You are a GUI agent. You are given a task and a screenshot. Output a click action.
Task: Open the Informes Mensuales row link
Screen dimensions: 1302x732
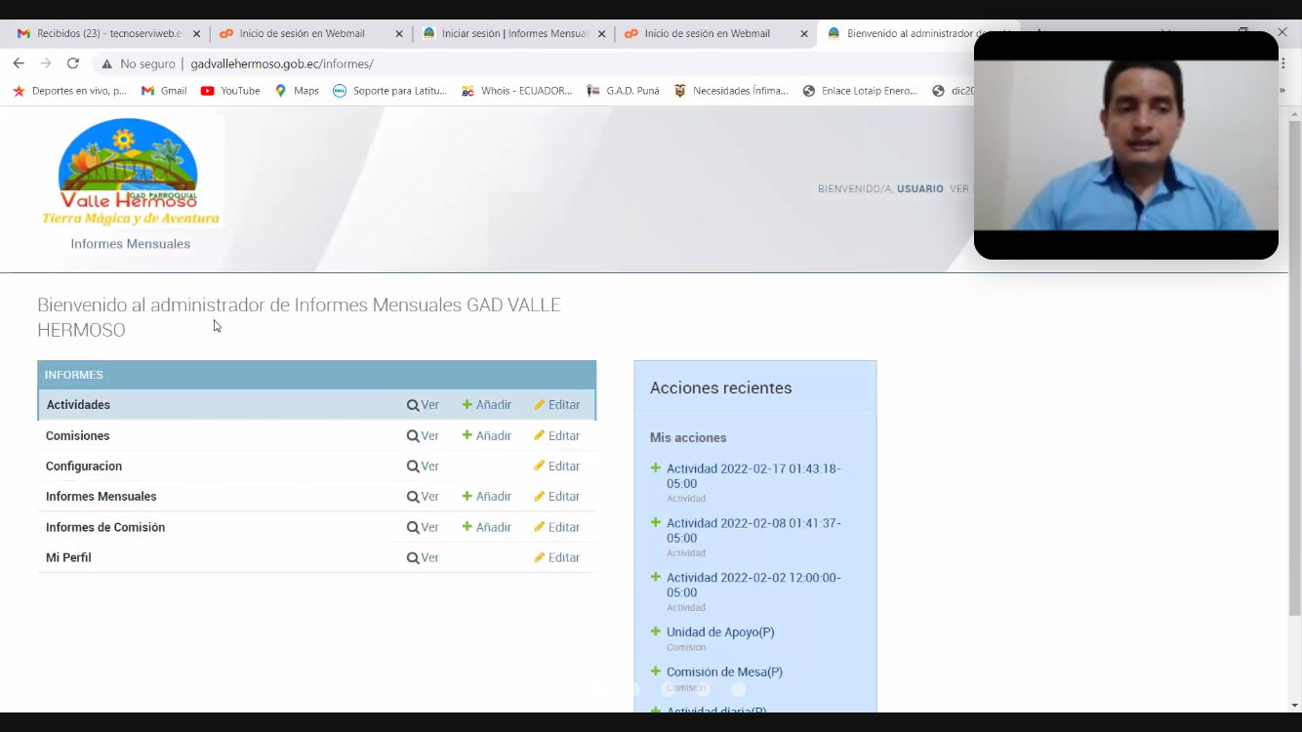(x=101, y=497)
